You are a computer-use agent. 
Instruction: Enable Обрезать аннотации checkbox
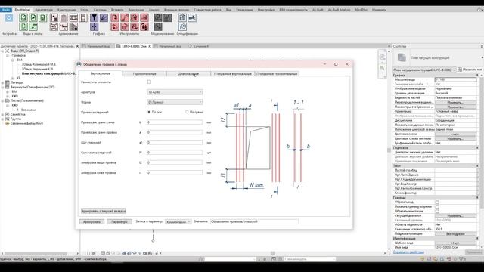click(437, 212)
